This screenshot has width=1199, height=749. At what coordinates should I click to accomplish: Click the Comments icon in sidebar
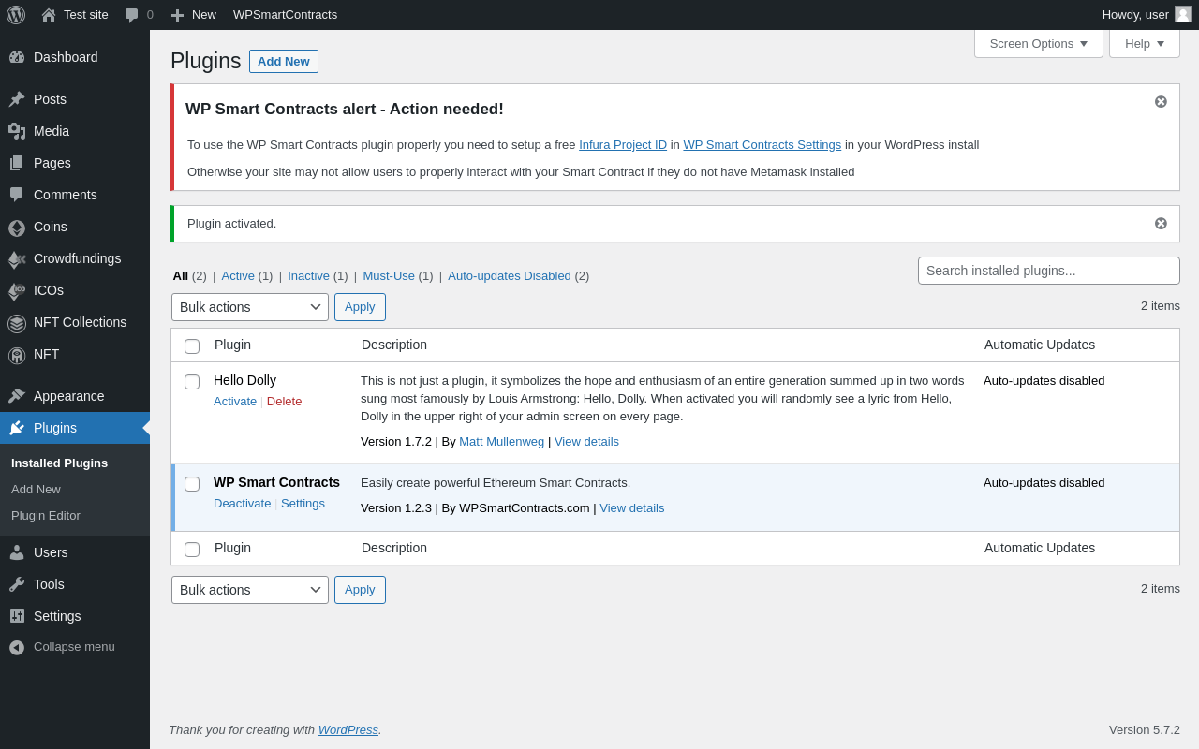point(17,195)
